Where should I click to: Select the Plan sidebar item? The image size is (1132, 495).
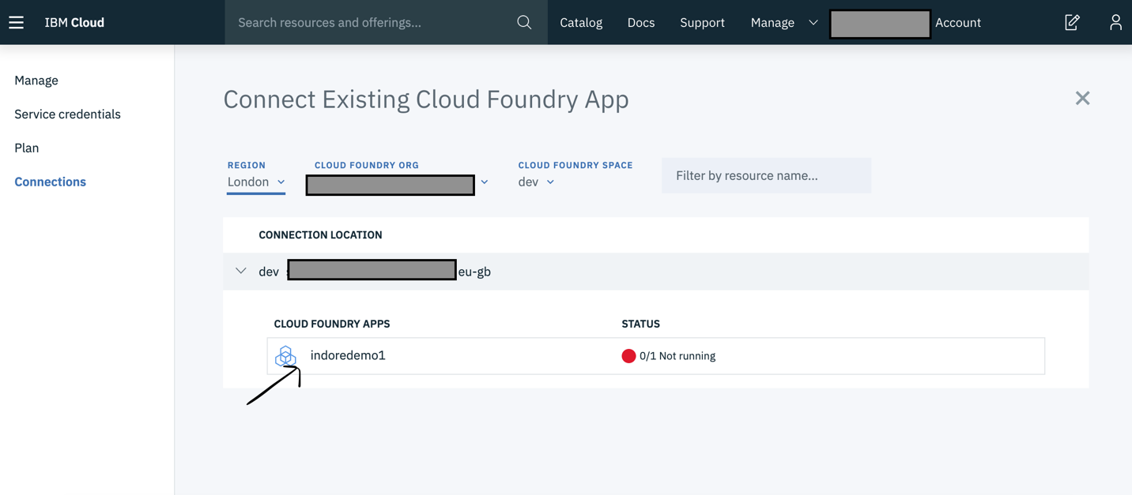pos(26,148)
